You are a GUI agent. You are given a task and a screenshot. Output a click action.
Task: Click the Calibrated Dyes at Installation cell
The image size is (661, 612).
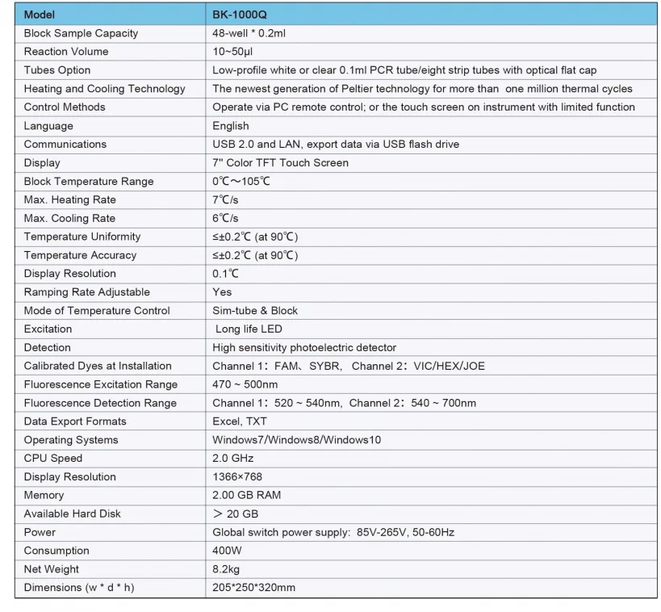92,366
